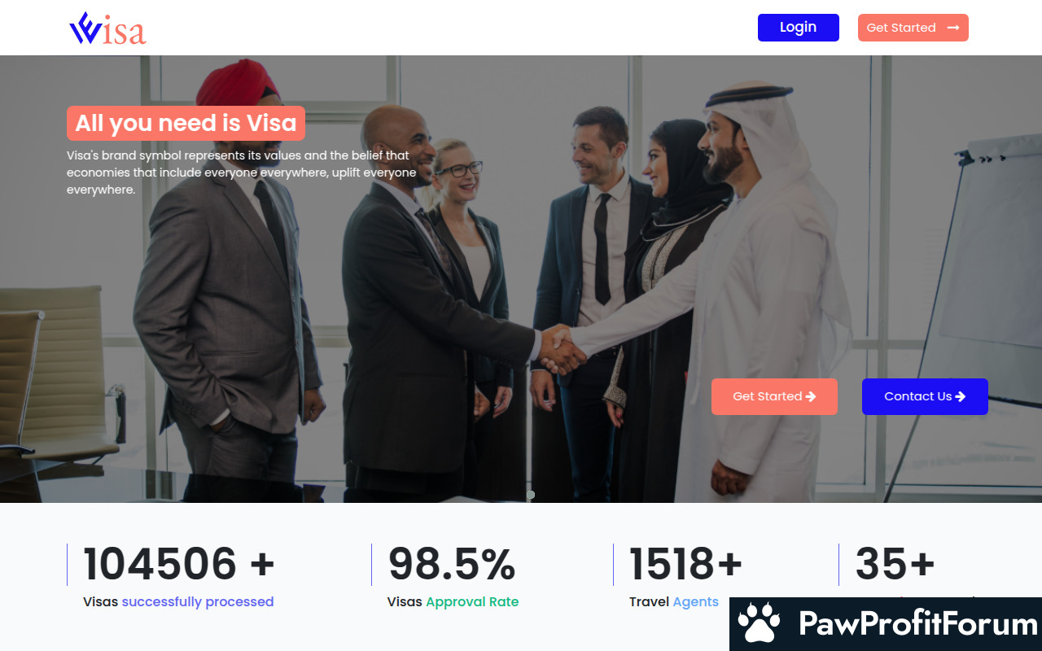Click the blue Agents label
The width and height of the screenshot is (1042, 651).
pos(696,602)
